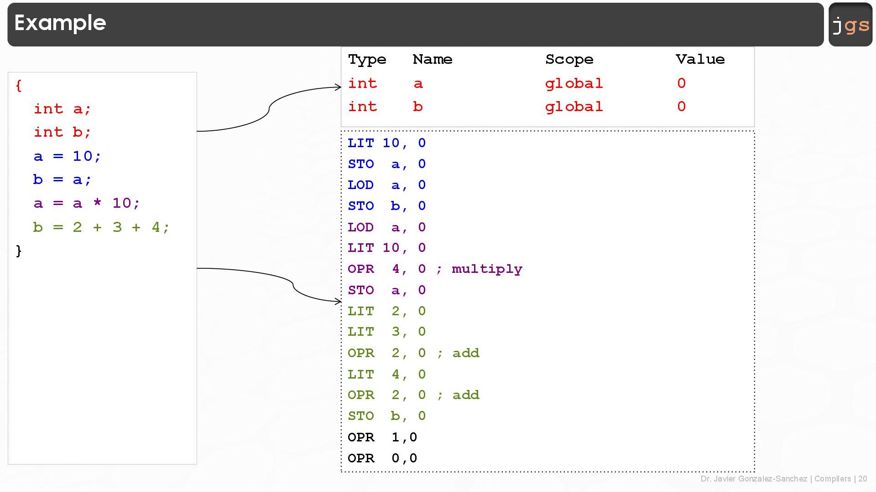Select the 'a = 10;' code line

coord(67,156)
